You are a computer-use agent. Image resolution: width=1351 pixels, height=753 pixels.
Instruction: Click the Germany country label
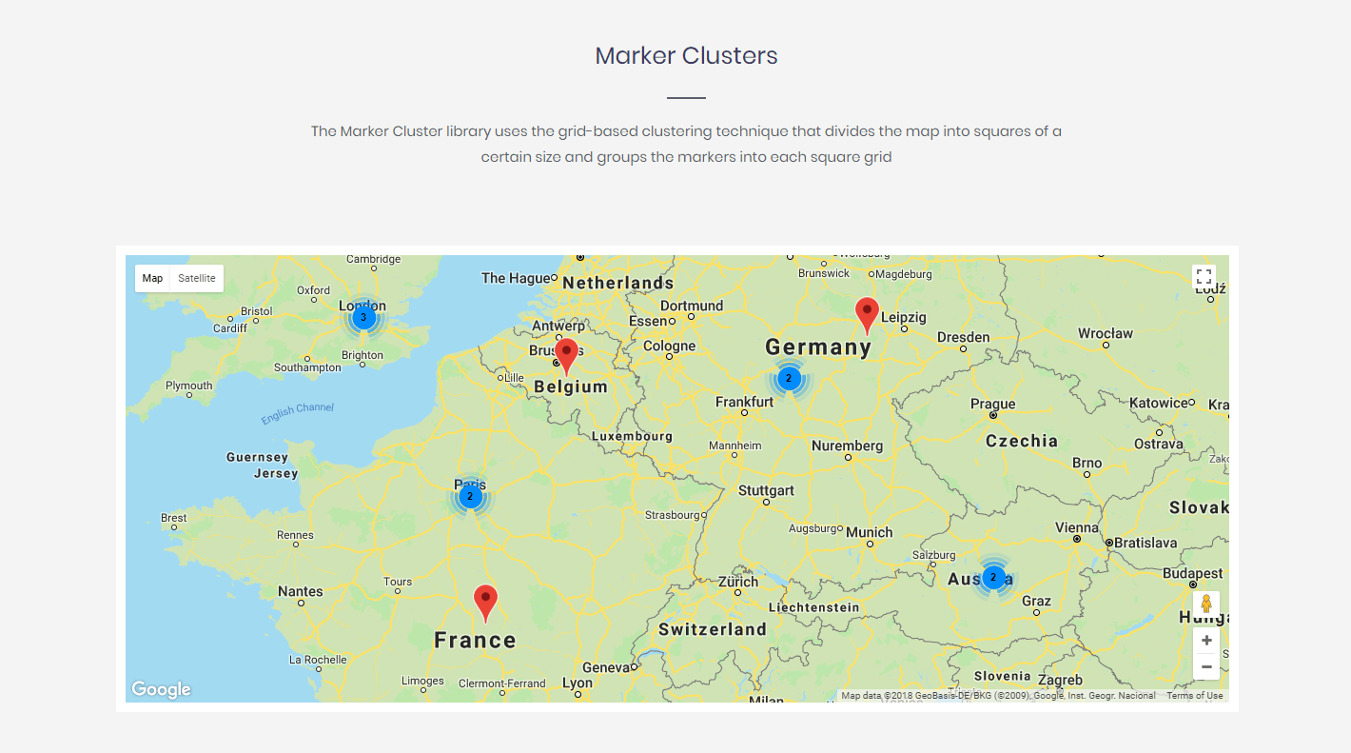coord(818,347)
